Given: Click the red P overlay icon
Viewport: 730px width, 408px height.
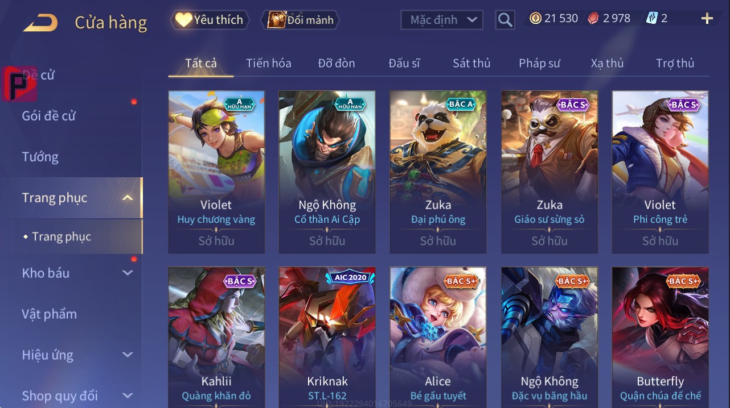Looking at the screenshot, I should (x=19, y=84).
